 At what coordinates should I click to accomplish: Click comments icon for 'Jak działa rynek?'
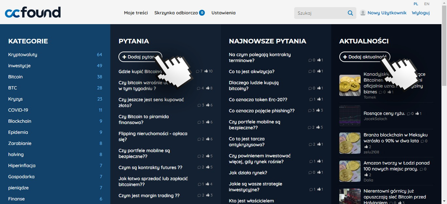point(310,172)
